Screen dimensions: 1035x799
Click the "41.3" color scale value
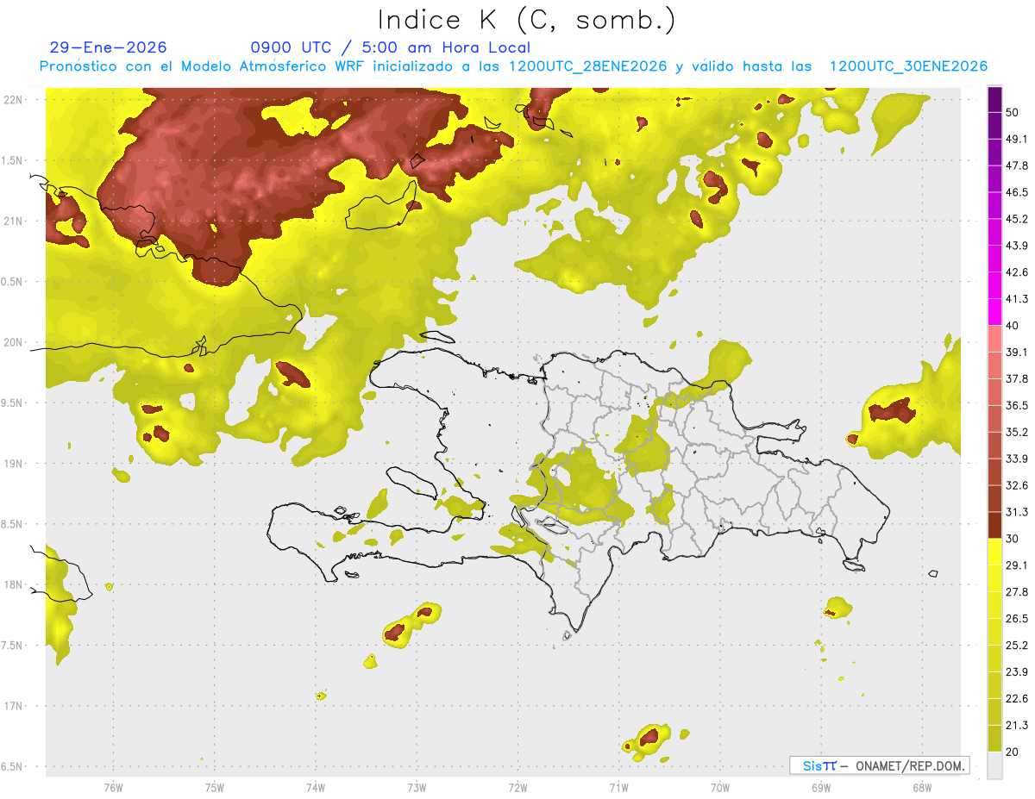coord(1016,299)
